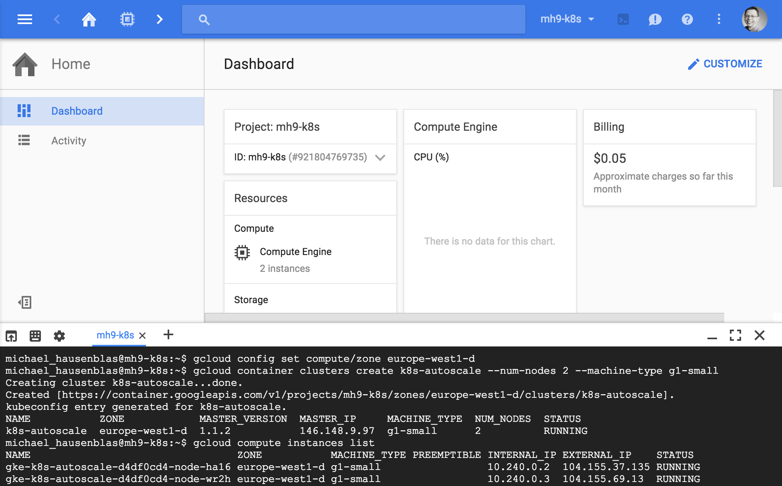Click external IP 104.155.37.135 in terminal

[606, 467]
